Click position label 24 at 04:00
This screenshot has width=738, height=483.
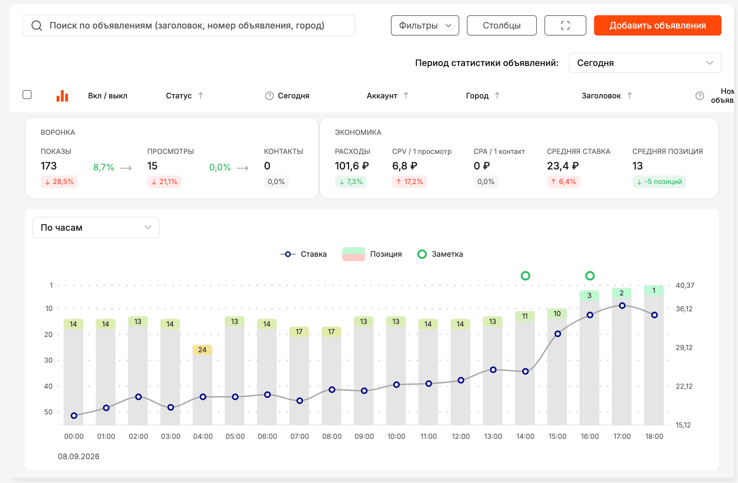[202, 350]
